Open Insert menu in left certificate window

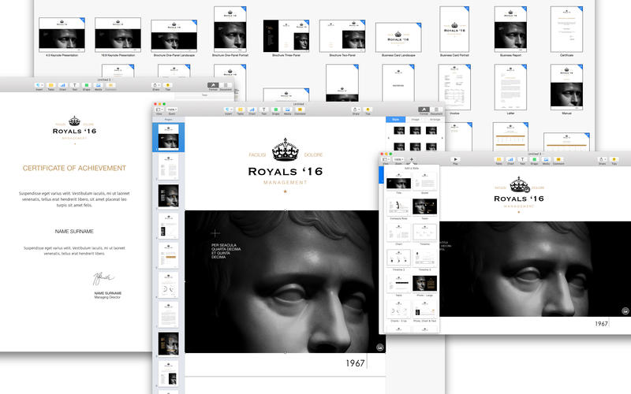pyautogui.click(x=39, y=85)
